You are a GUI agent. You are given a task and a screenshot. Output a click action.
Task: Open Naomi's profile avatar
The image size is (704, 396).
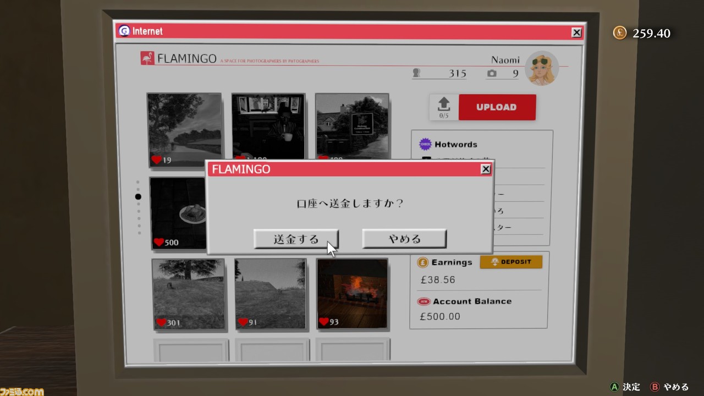tap(542, 69)
